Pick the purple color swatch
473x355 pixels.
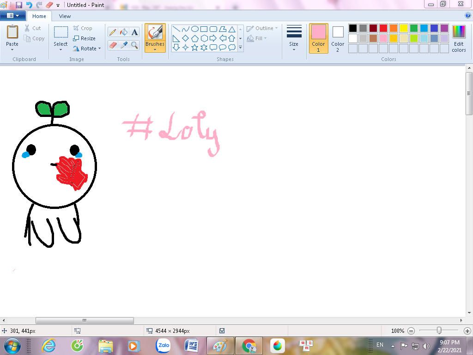click(x=444, y=28)
